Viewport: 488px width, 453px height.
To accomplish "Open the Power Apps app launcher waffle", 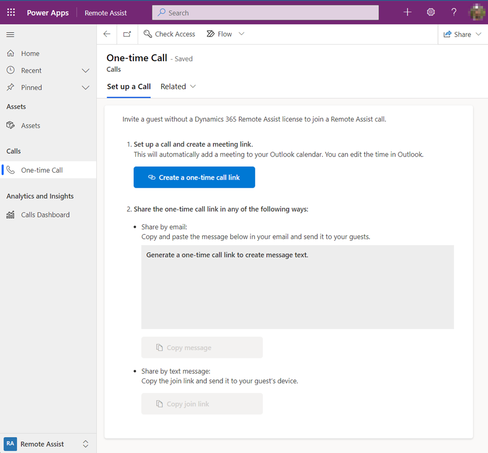I will [11, 13].
